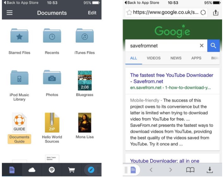Switch to the cloud services tab
The width and height of the screenshot is (224, 177).
pos(32,170)
